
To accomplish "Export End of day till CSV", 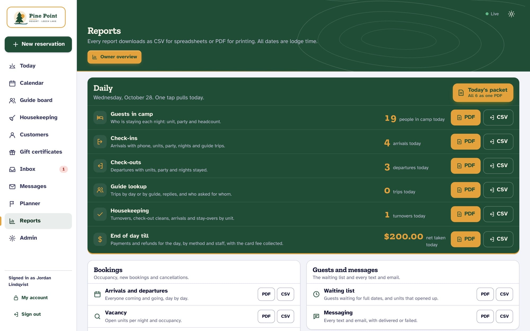I will click(x=498, y=239).
